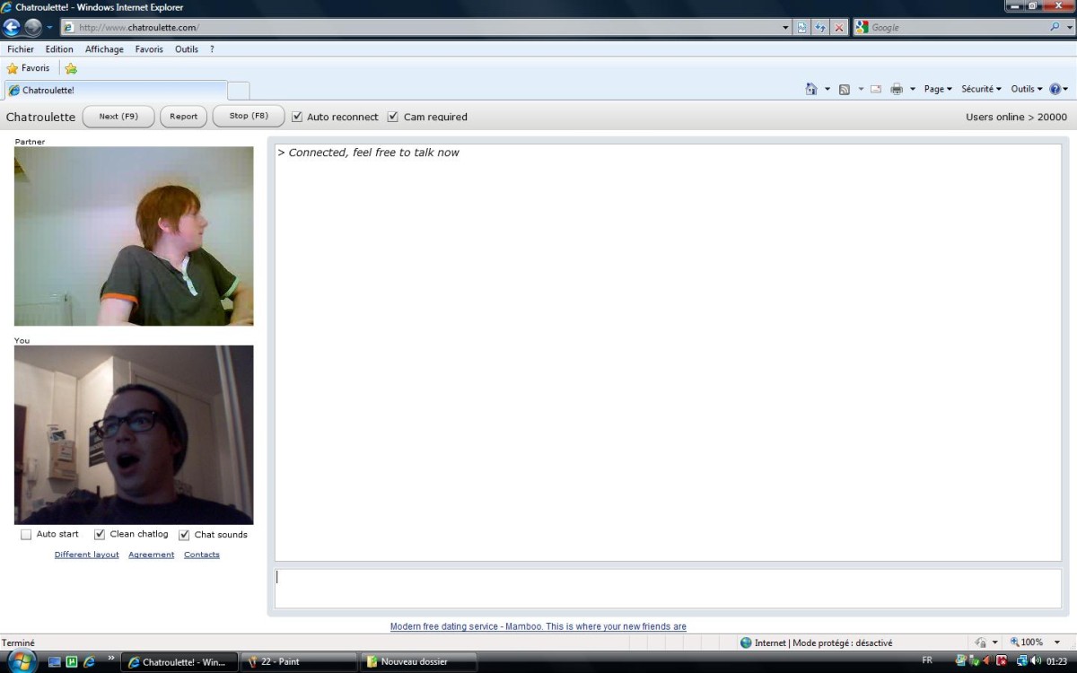Toggle the Clean chatlog checkbox
1077x673 pixels.
coord(100,535)
